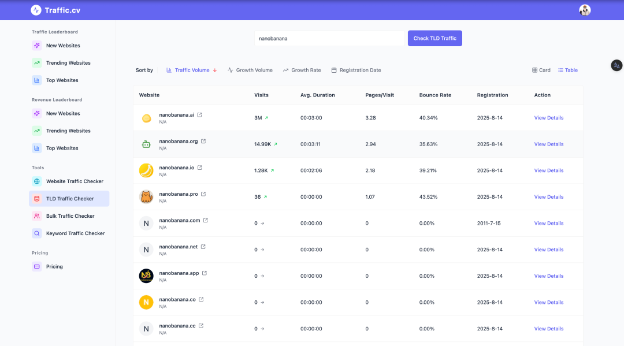Click the Growth Volume pulse icon

[x=231, y=70]
